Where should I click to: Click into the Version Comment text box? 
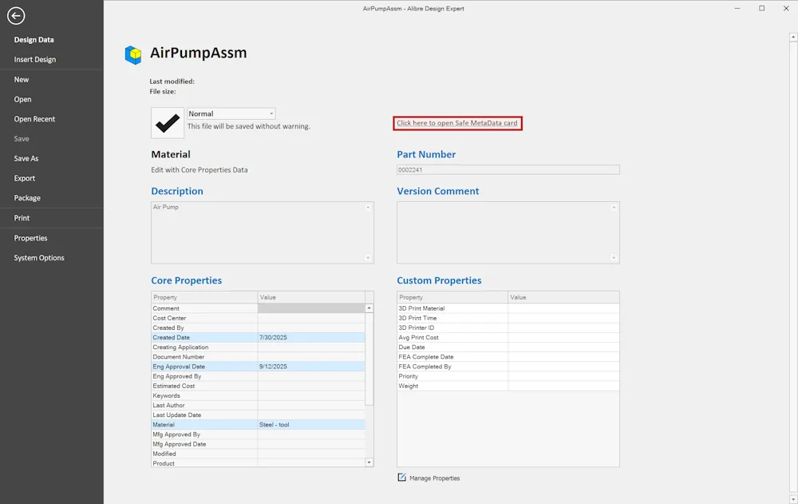click(508, 232)
